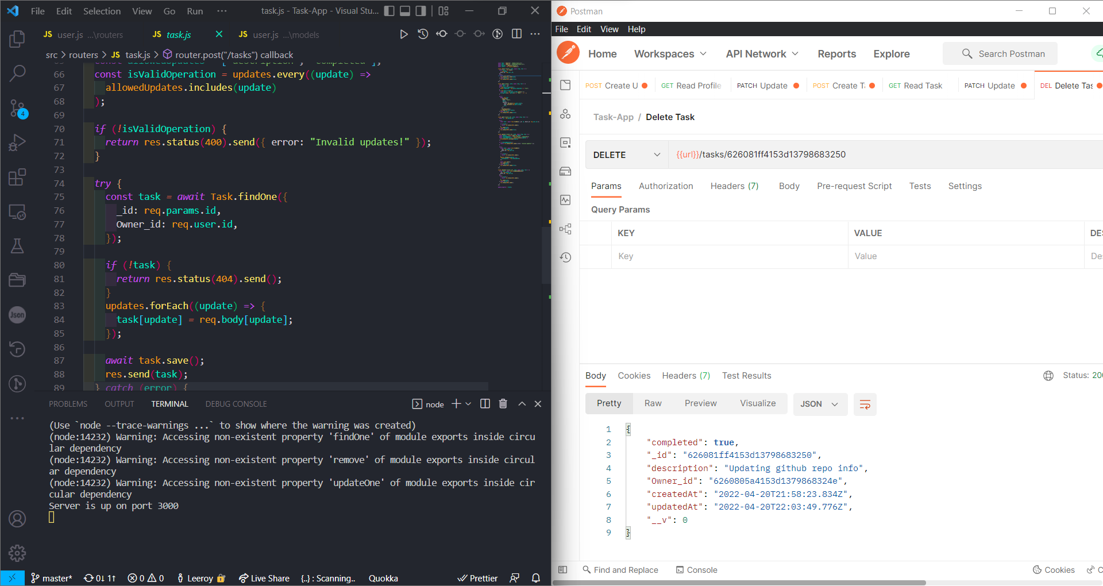Image resolution: width=1103 pixels, height=586 pixels.
Task: Click the Prettier status bar item
Action: tap(477, 579)
